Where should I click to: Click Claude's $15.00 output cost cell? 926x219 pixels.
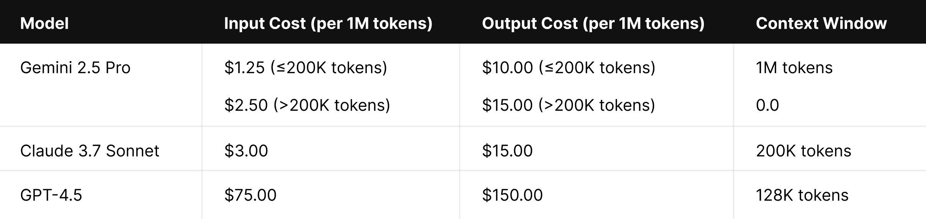507,151
